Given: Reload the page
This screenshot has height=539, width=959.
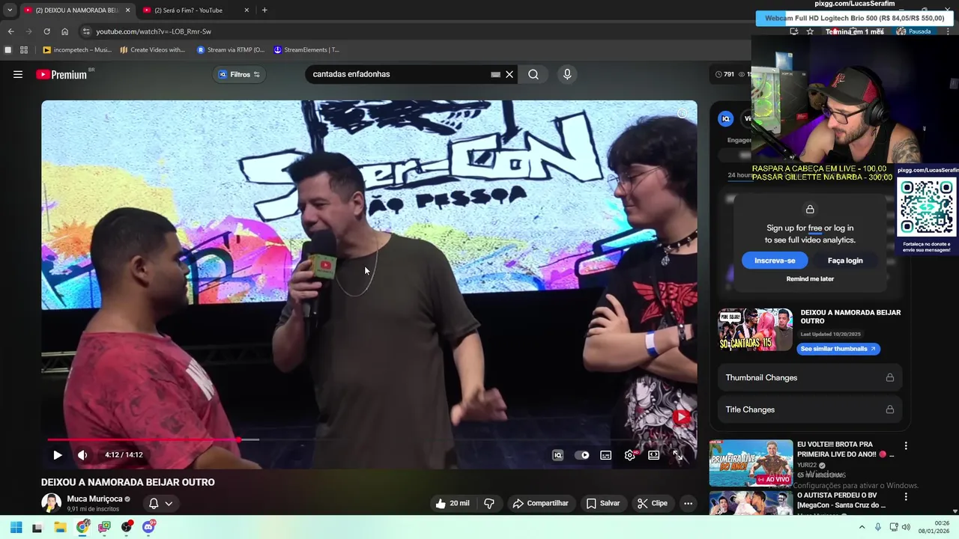Looking at the screenshot, I should 46,31.
